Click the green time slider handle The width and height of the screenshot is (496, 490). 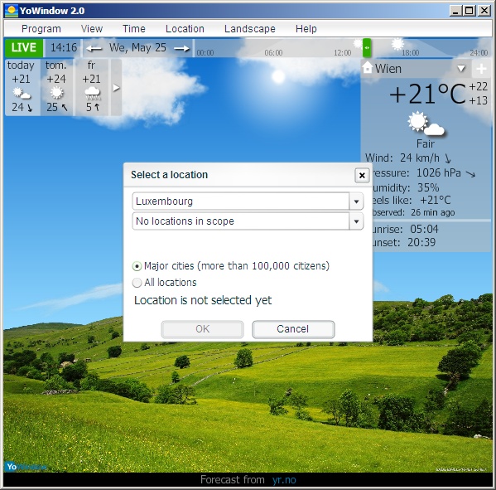coord(367,48)
